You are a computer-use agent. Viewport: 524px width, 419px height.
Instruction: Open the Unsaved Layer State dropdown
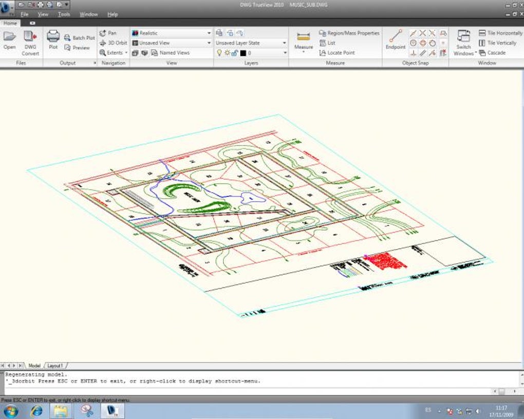285,43
